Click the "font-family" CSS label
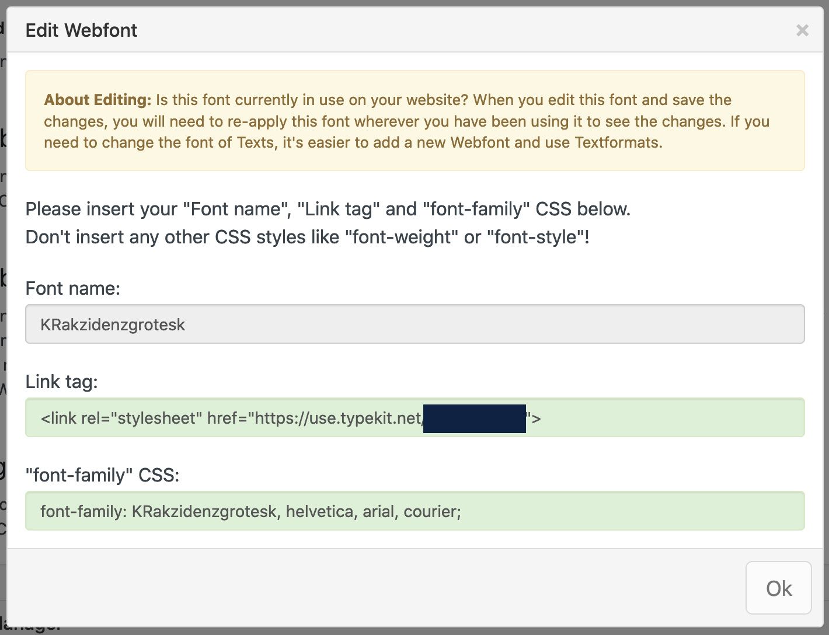Image resolution: width=829 pixels, height=635 pixels. tap(102, 475)
